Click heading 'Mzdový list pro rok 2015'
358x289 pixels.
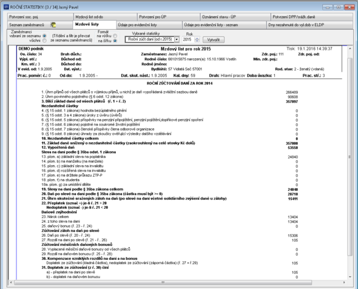pos(186,49)
